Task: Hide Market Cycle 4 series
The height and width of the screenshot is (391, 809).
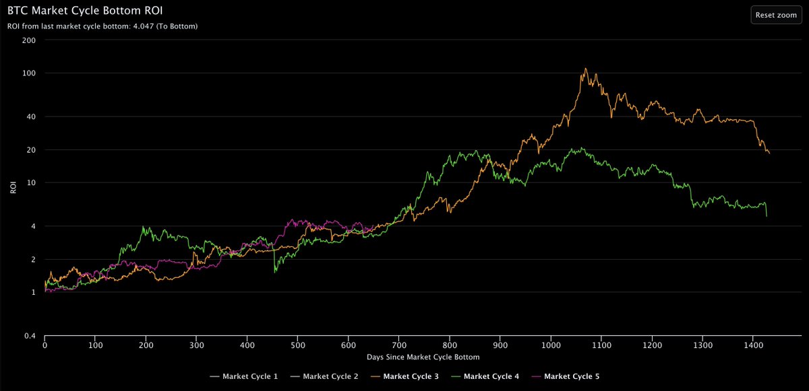Action: pyautogui.click(x=484, y=376)
